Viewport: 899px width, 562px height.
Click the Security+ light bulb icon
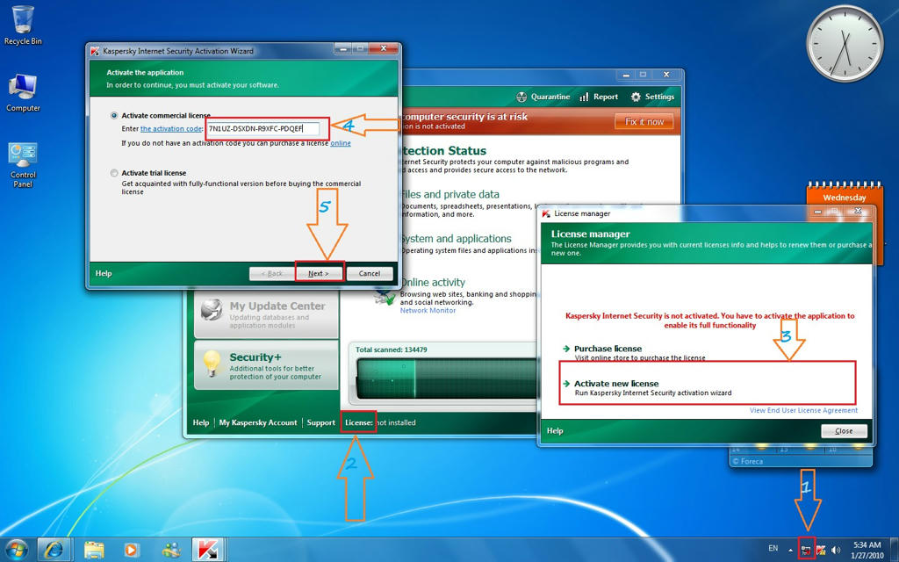[x=212, y=364]
